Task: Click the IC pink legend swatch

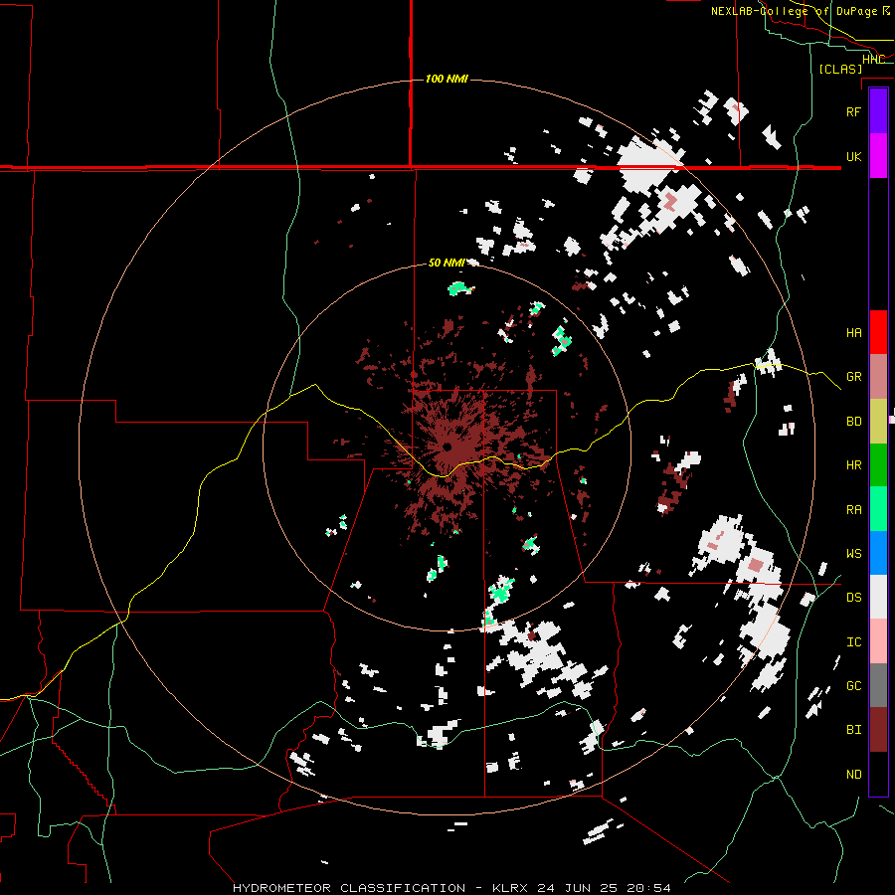Action: click(x=878, y=641)
